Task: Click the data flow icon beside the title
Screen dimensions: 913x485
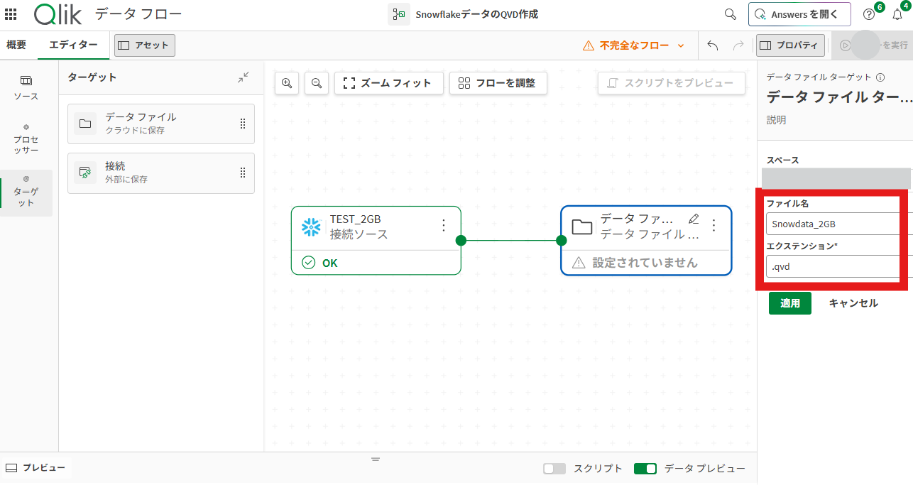Action: tap(399, 14)
